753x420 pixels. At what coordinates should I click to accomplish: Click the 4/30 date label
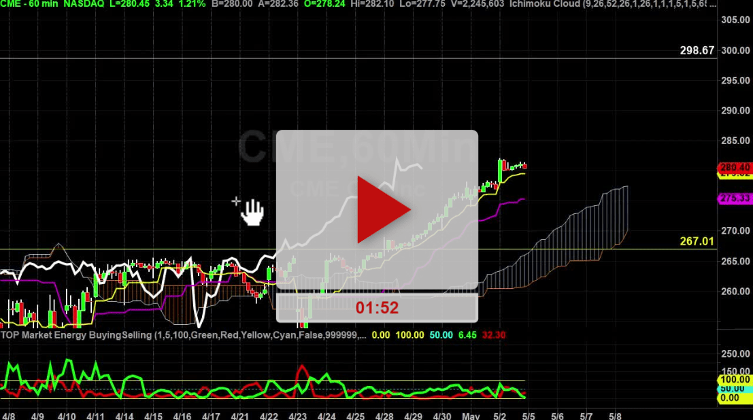442,416
